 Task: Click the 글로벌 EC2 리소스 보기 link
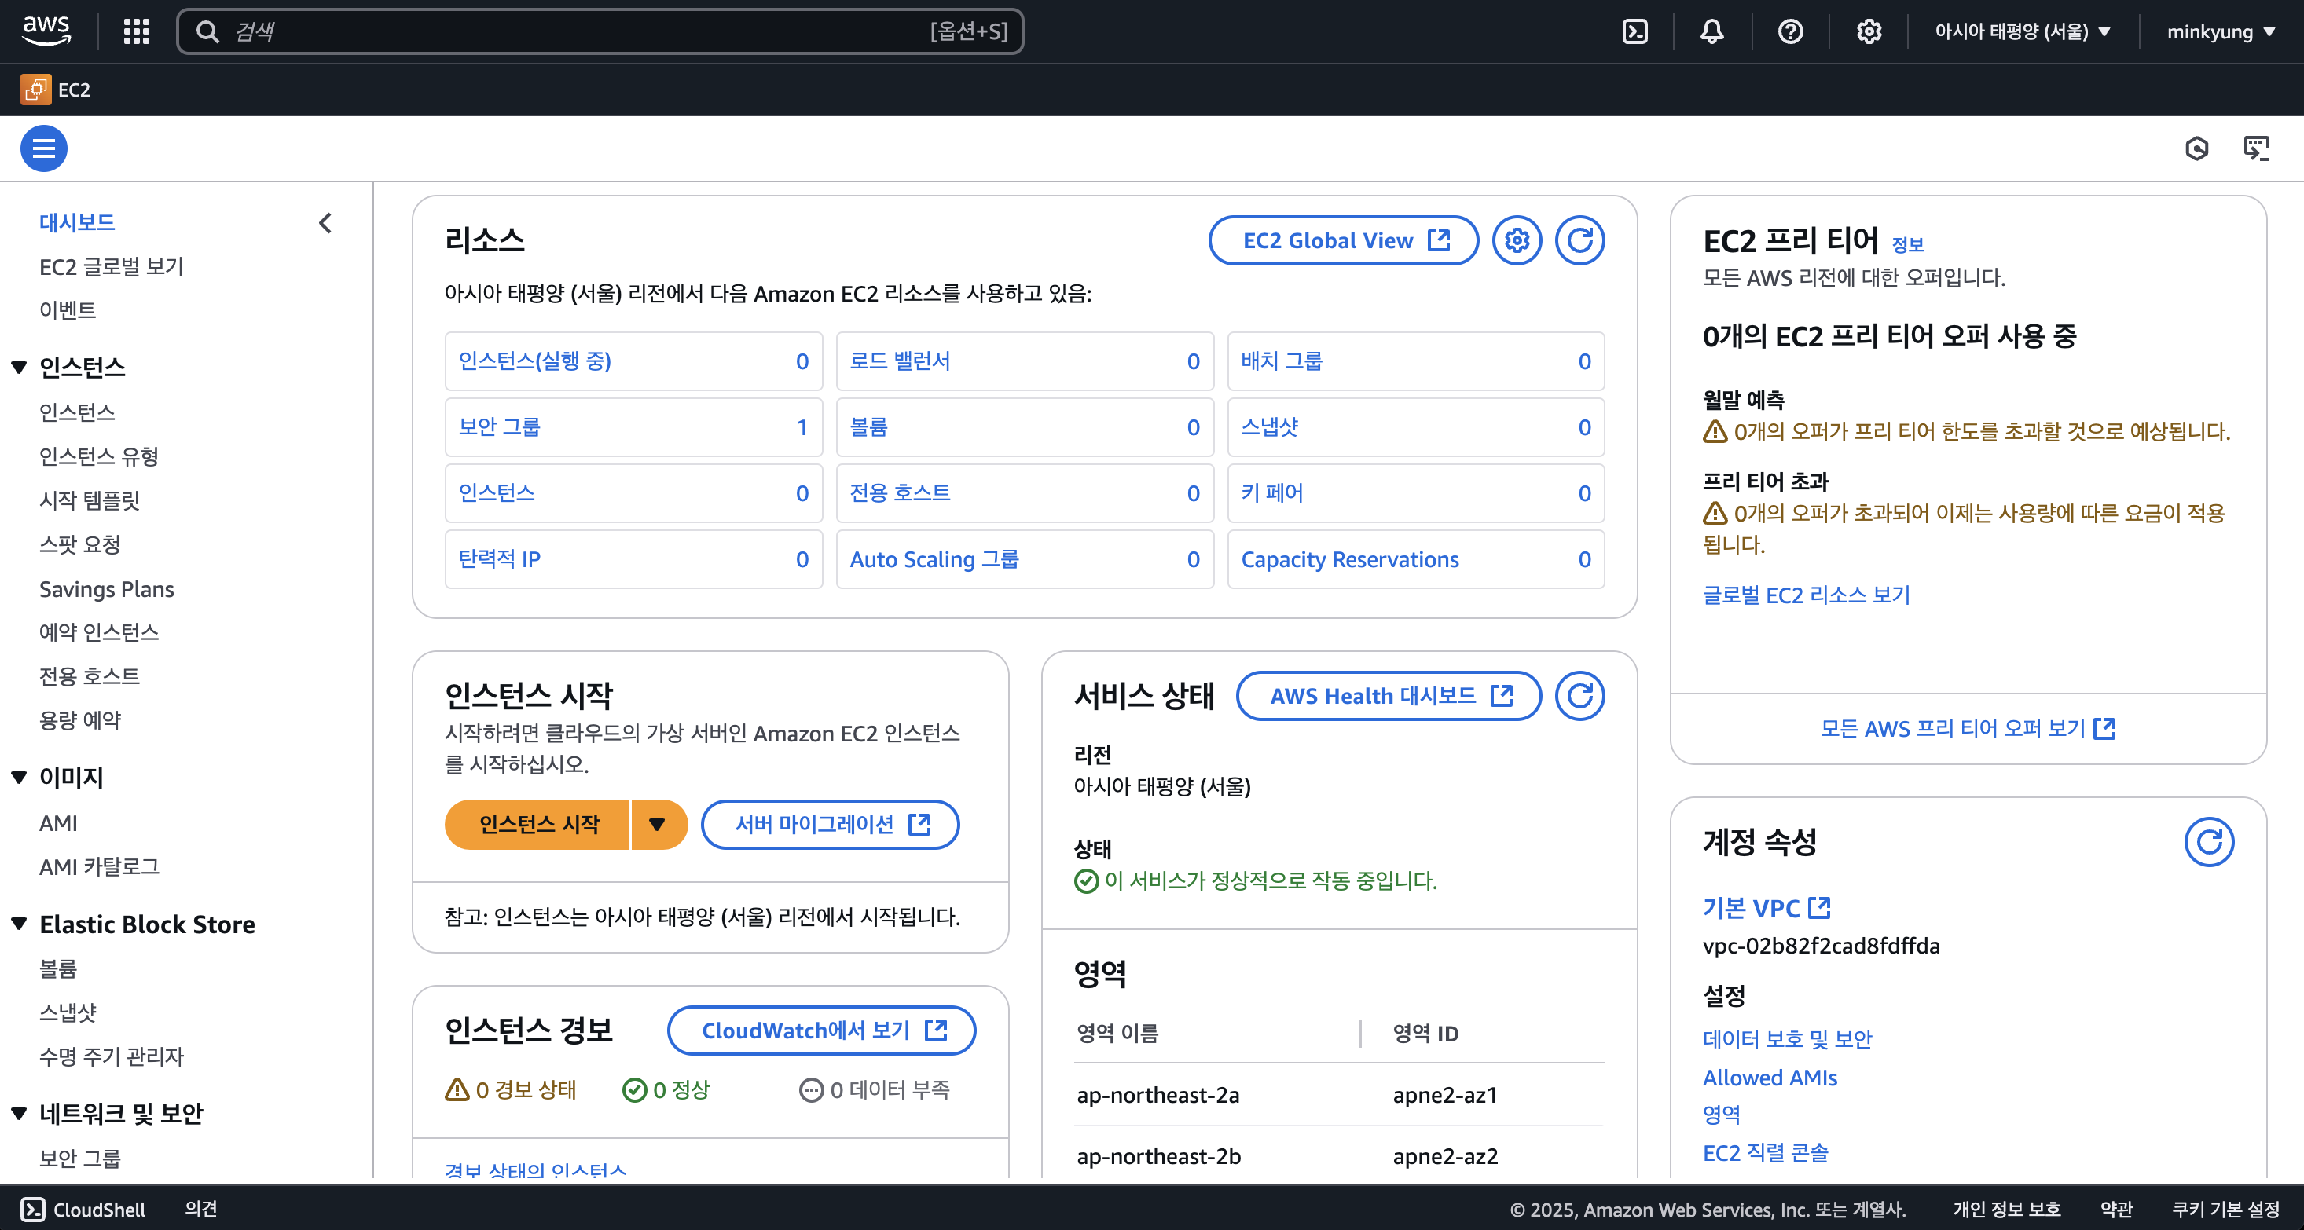pyautogui.click(x=1806, y=595)
